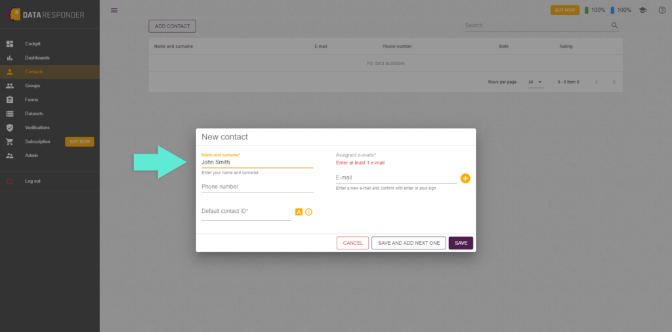Focus the E-mail input field

396,177
